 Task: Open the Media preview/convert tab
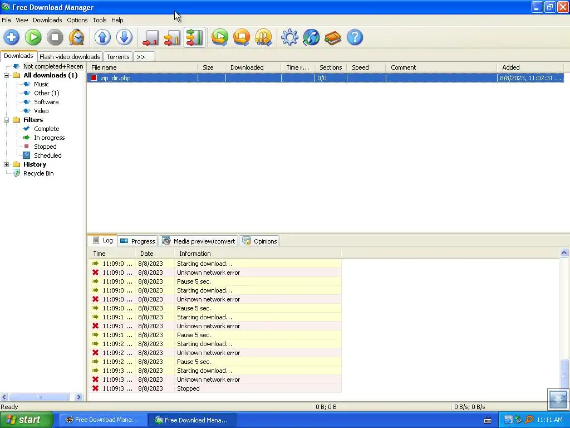point(199,241)
